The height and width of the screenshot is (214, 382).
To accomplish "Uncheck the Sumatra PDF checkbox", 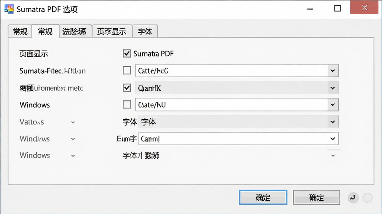I will click(x=127, y=53).
